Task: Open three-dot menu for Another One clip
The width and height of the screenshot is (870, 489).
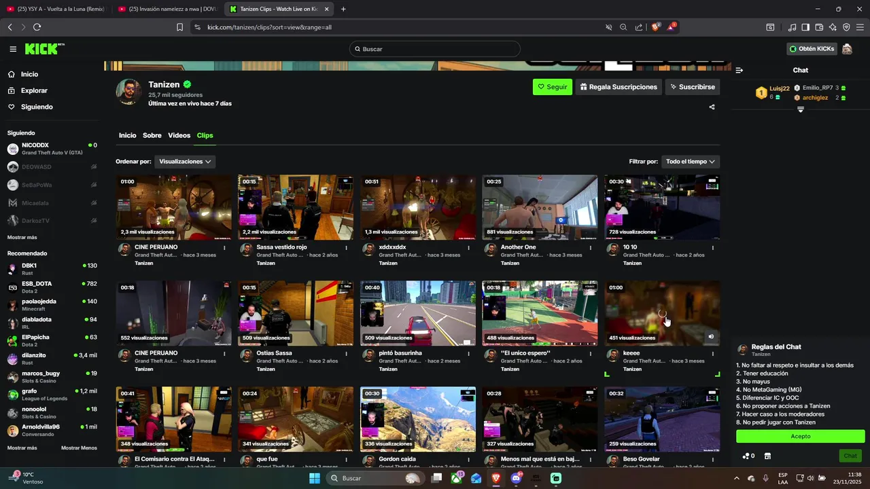Action: pos(591,248)
